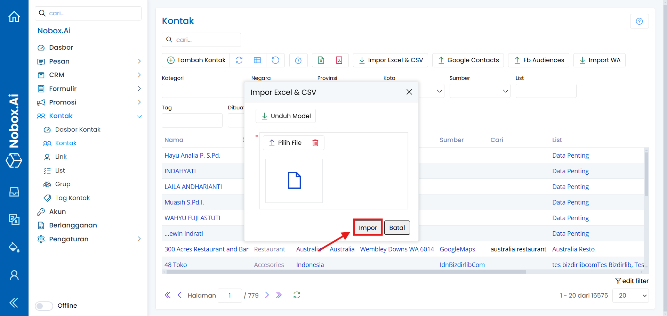Image resolution: width=667 pixels, height=316 pixels.
Task: Click the horizontal scrollbar under the table
Action: point(346,272)
